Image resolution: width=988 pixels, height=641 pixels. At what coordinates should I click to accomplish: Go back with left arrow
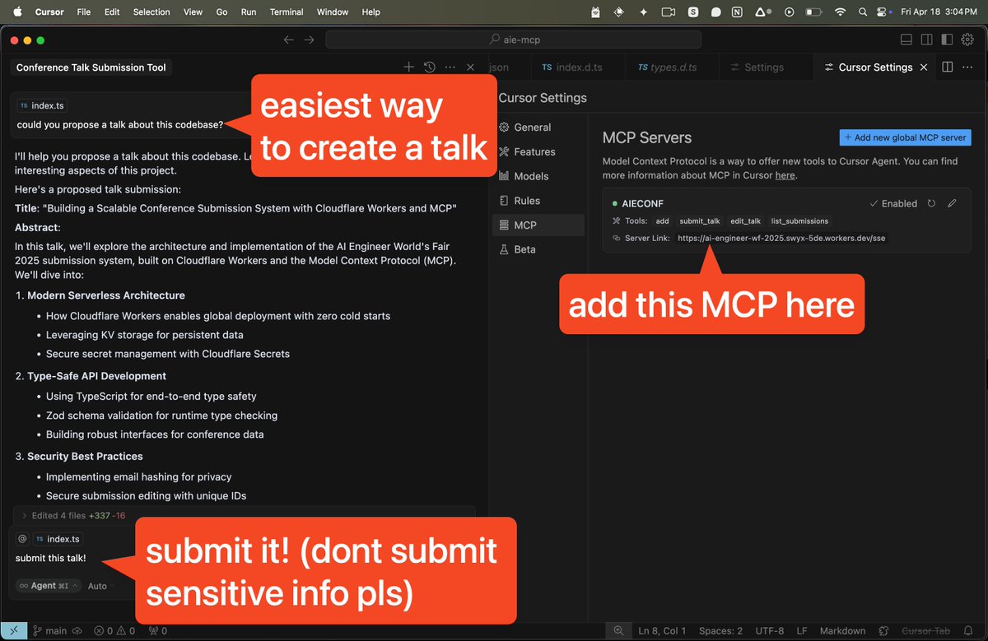click(x=288, y=39)
